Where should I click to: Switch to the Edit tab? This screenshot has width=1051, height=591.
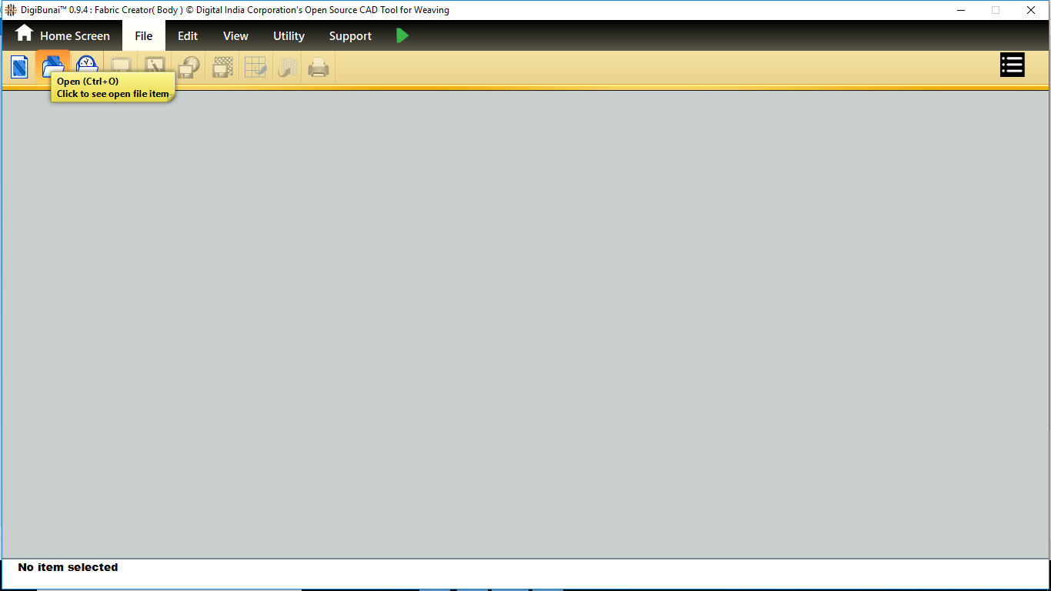[x=188, y=36]
